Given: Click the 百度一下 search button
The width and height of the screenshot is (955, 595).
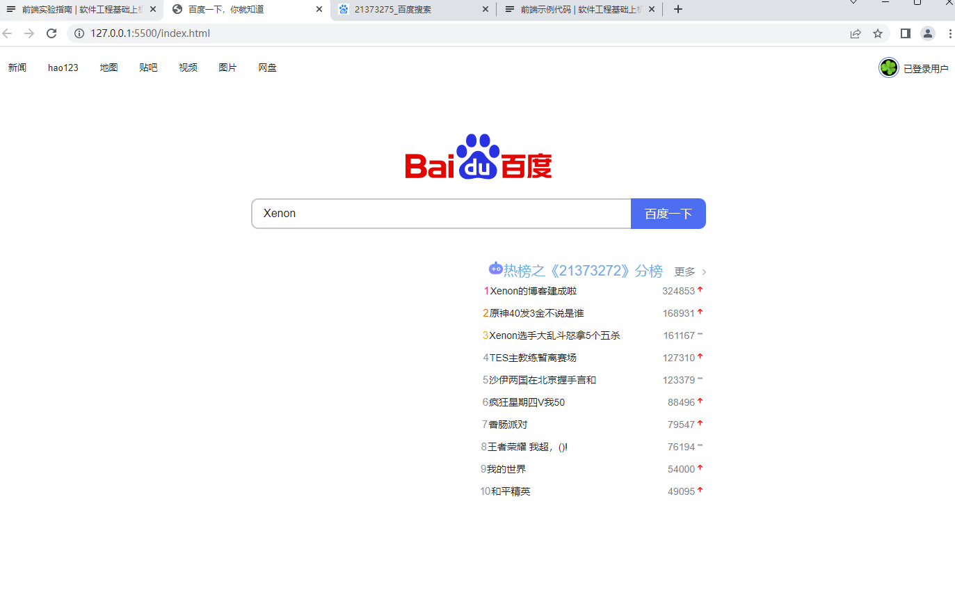Looking at the screenshot, I should [x=668, y=214].
